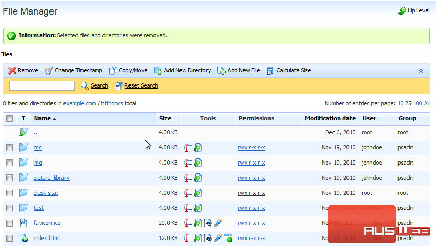Click Calculate Size tool
The height and width of the screenshot is (250, 437).
(x=289, y=71)
